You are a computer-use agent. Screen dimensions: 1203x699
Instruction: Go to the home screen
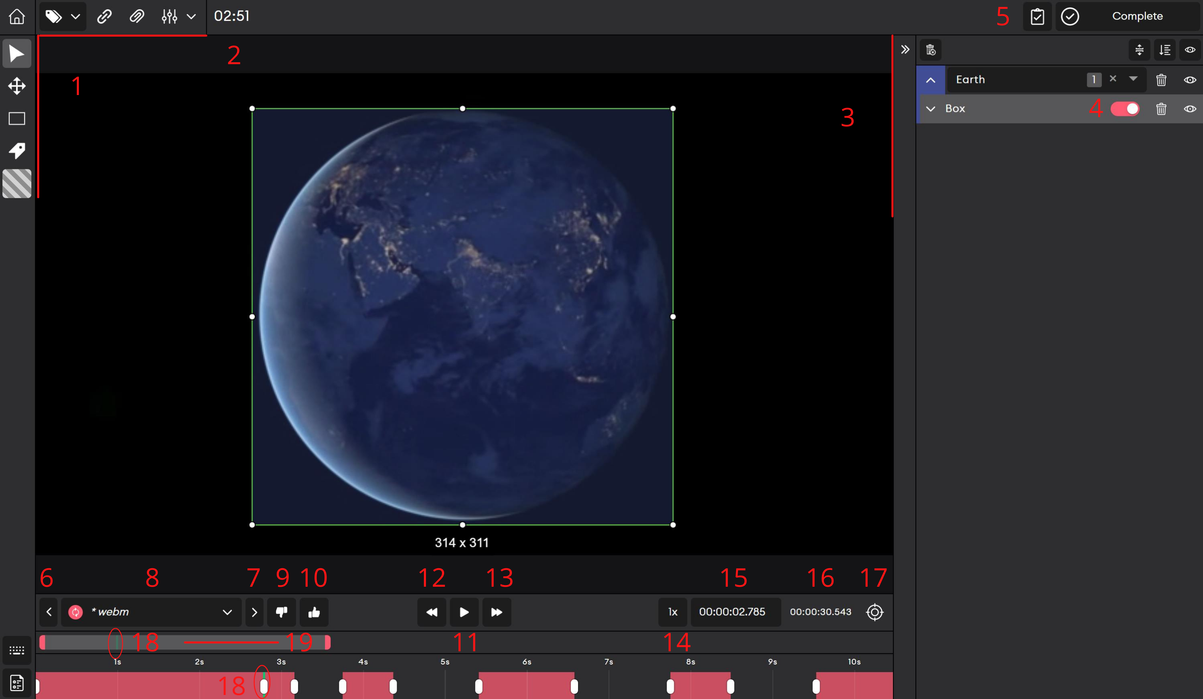click(17, 16)
